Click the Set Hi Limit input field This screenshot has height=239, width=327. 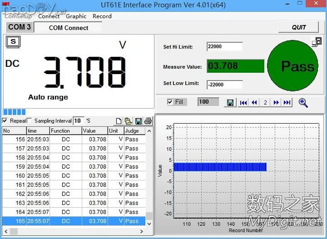[x=225, y=47]
